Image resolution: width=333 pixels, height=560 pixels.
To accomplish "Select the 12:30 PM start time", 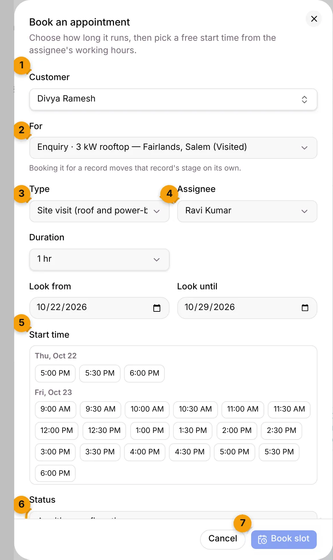I will pos(104,431).
